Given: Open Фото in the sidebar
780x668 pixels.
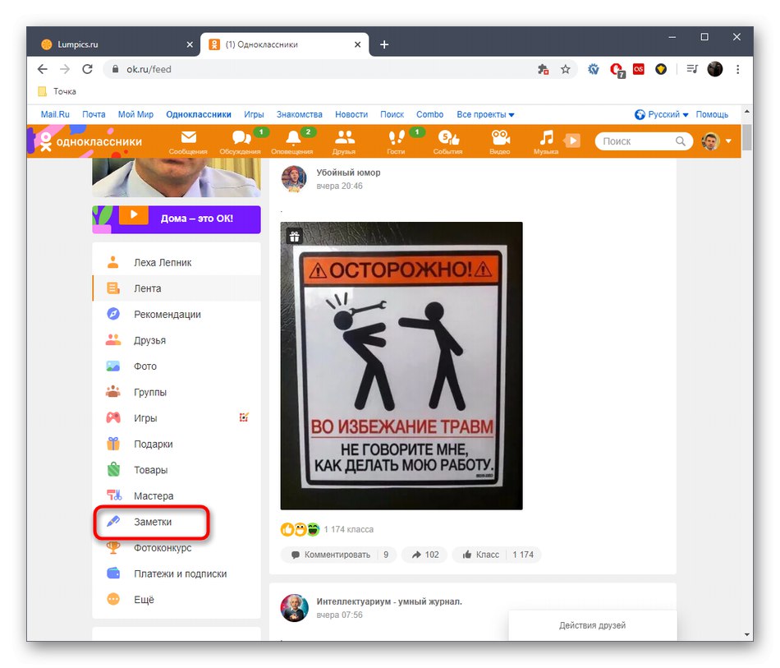Looking at the screenshot, I should click(x=177, y=366).
